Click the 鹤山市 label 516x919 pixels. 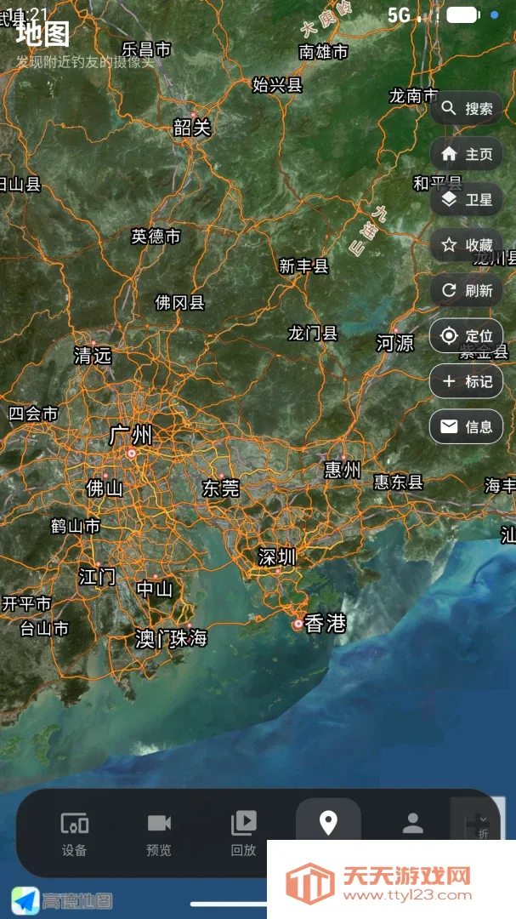point(76,527)
